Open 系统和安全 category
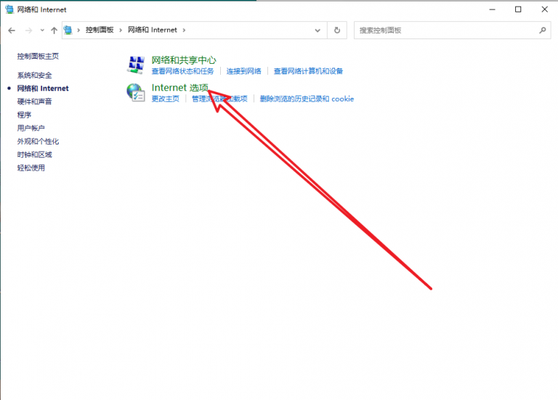The width and height of the screenshot is (558, 400). point(35,75)
